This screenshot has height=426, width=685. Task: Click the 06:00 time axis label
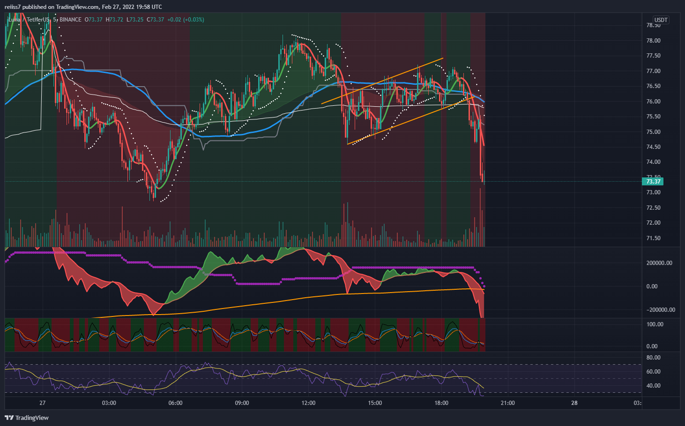pyautogui.click(x=175, y=403)
